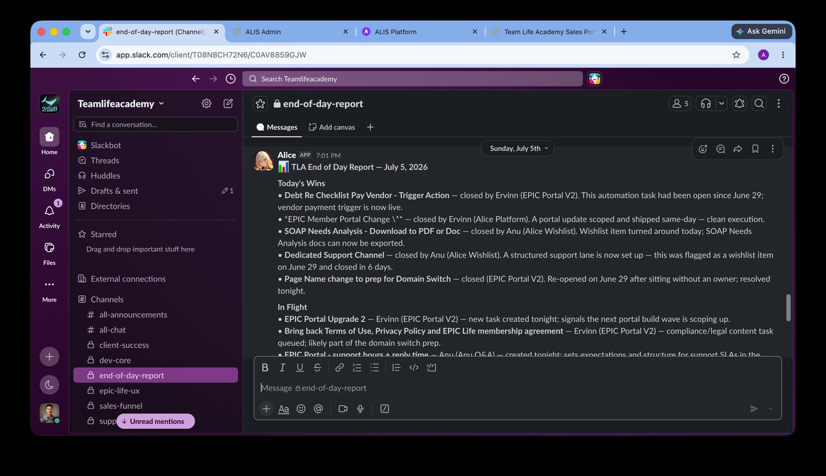
Task: Toggle ordered list in composer
Action: (x=357, y=368)
